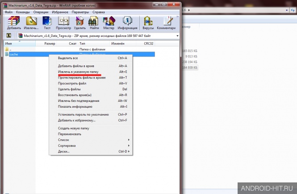The width and height of the screenshot is (297, 194).
Task: Select the parent folder '..' row
Action: click(x=79, y=49)
